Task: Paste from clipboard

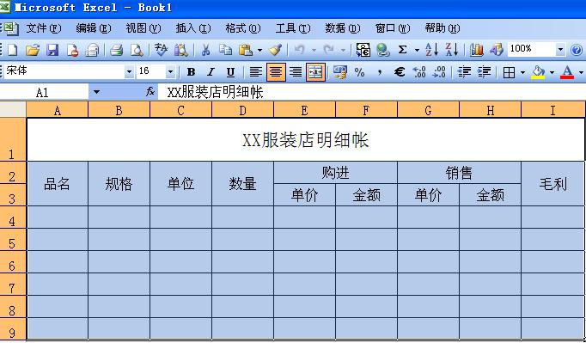Action: click(246, 50)
